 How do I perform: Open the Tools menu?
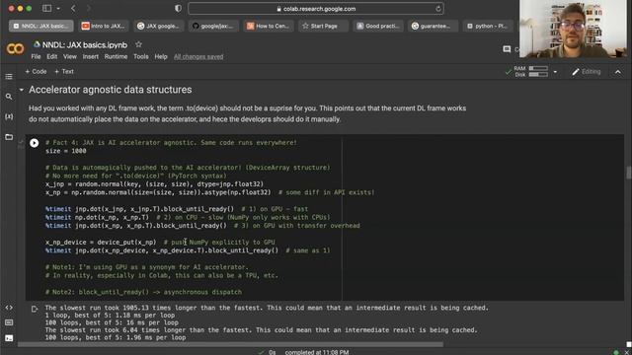[x=141, y=57]
